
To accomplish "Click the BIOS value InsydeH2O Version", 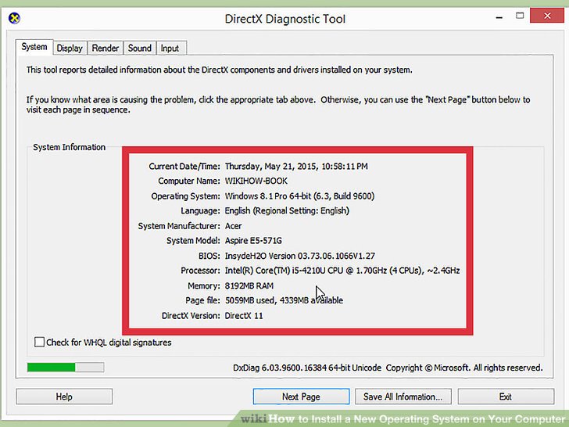I will (300, 256).
